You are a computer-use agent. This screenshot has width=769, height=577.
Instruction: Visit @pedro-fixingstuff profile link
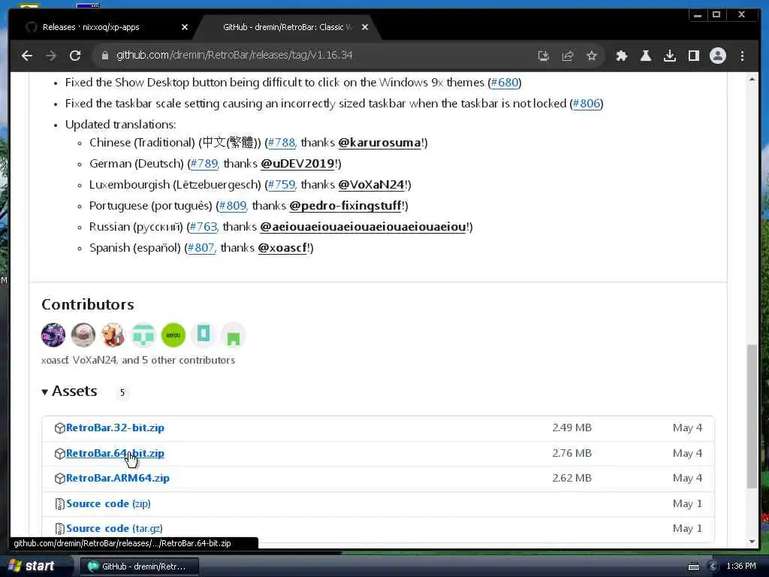pyautogui.click(x=345, y=206)
